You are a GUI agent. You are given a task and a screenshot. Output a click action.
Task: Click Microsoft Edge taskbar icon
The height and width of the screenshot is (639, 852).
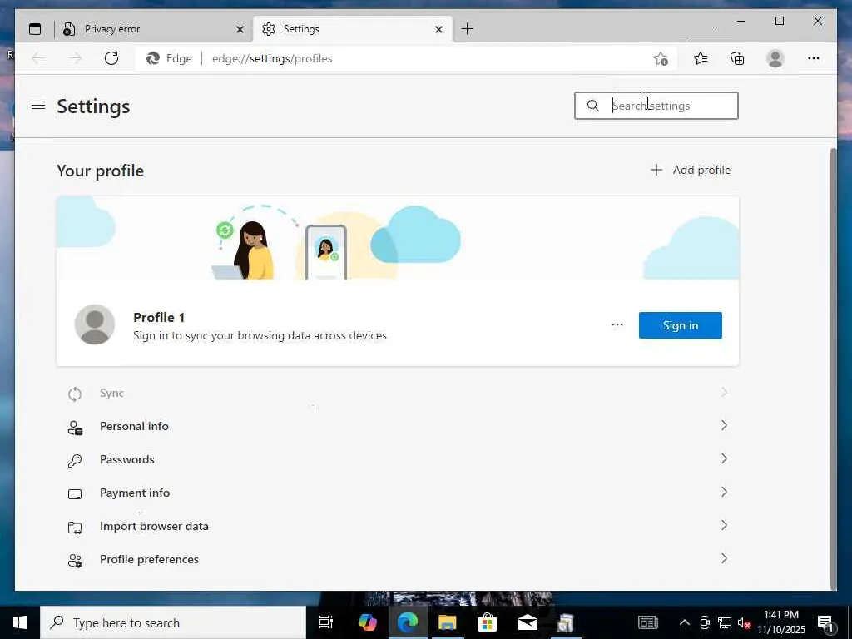pos(408,622)
